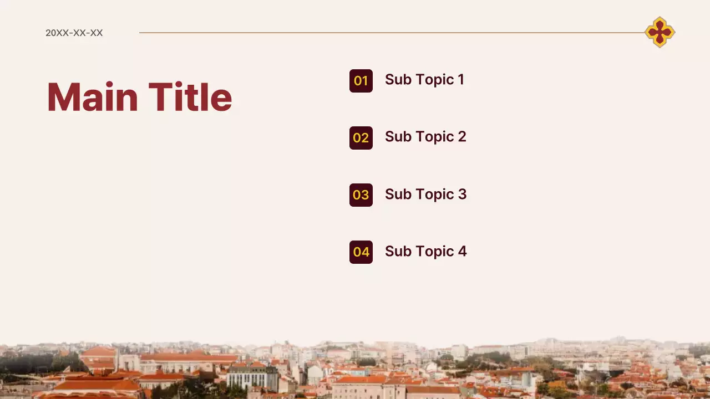Click the Sub Topic 3 text

pos(425,195)
